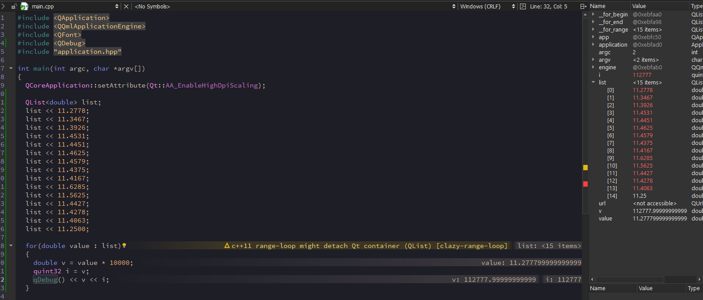Click the read-only lock icon beside main.cpp

pos(14,7)
